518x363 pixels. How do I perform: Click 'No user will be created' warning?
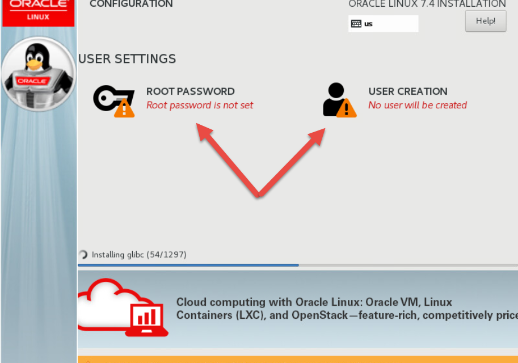(418, 105)
